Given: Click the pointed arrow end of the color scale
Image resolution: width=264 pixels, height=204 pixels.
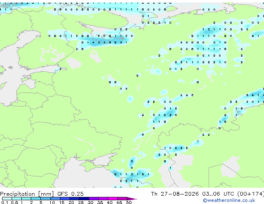Looking at the screenshot, I should click(132, 199).
